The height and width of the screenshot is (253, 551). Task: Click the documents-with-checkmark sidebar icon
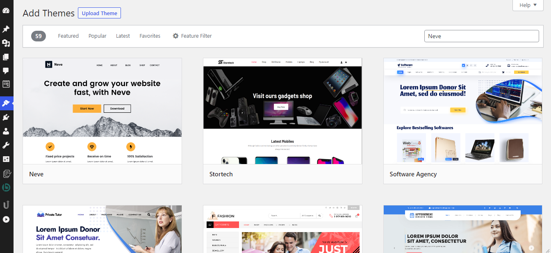[x=6, y=173]
